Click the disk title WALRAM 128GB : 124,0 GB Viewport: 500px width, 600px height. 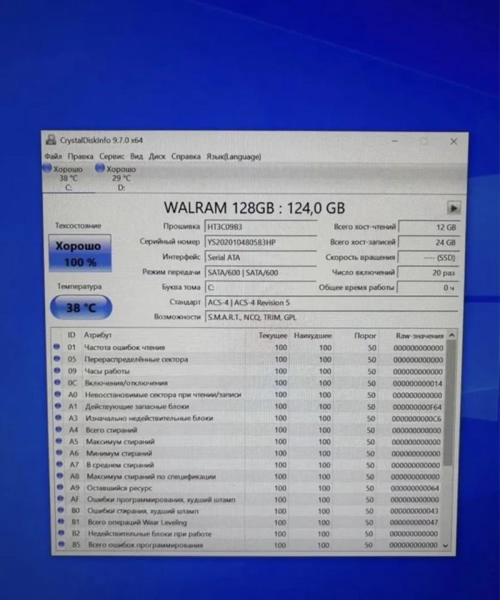[x=254, y=208]
